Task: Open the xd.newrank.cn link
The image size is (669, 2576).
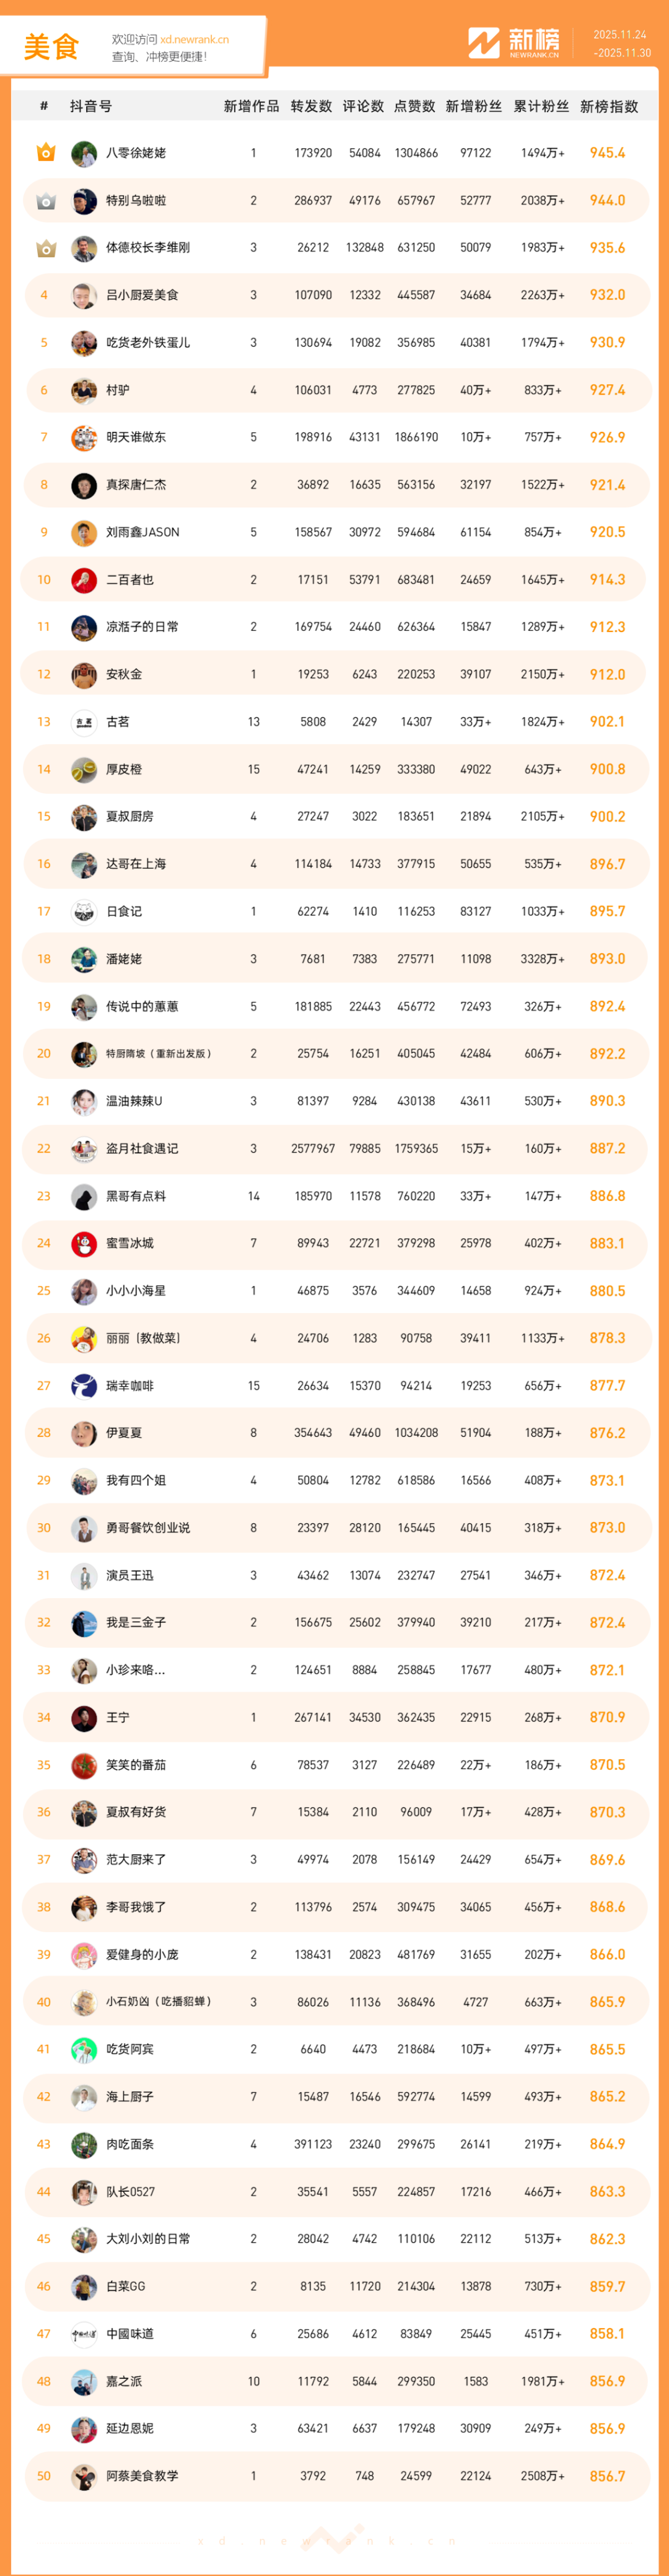Action: pyautogui.click(x=194, y=40)
